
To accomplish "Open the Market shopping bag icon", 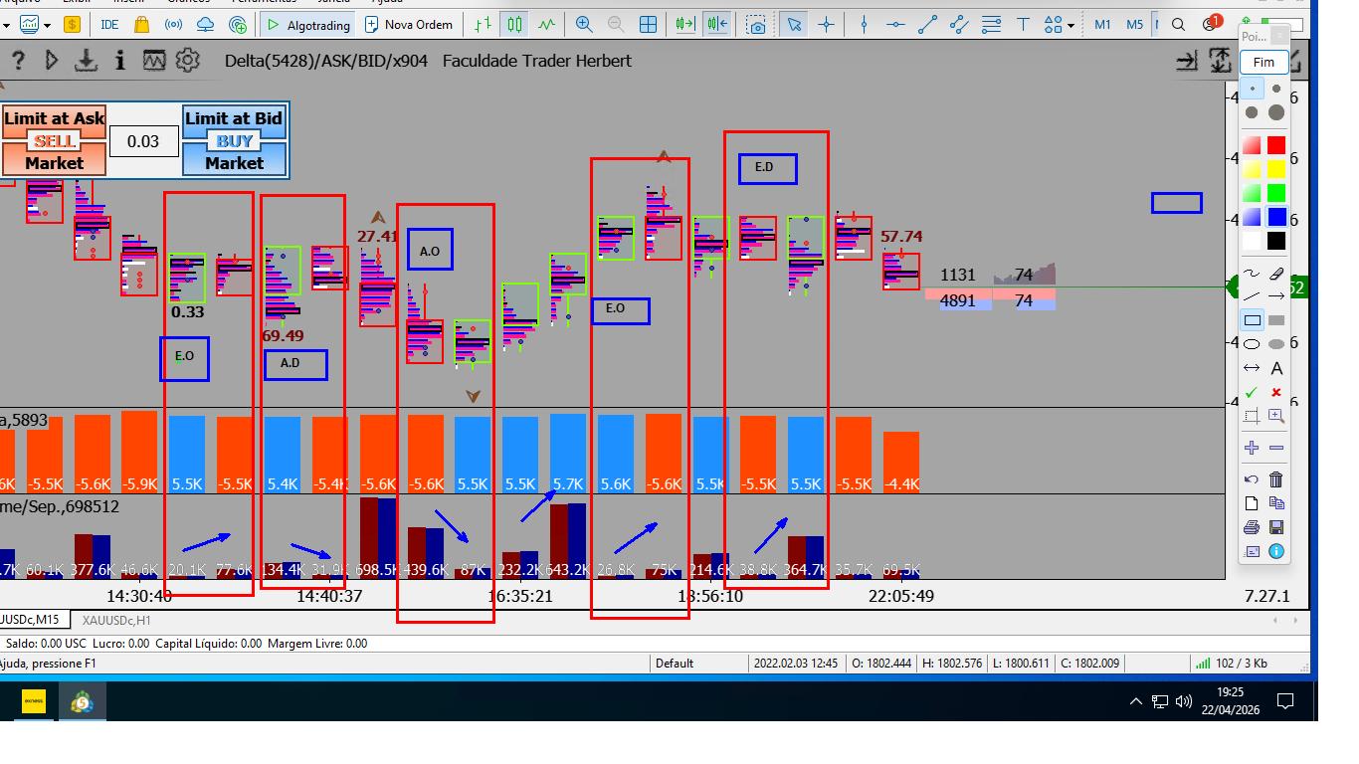I will (142, 25).
